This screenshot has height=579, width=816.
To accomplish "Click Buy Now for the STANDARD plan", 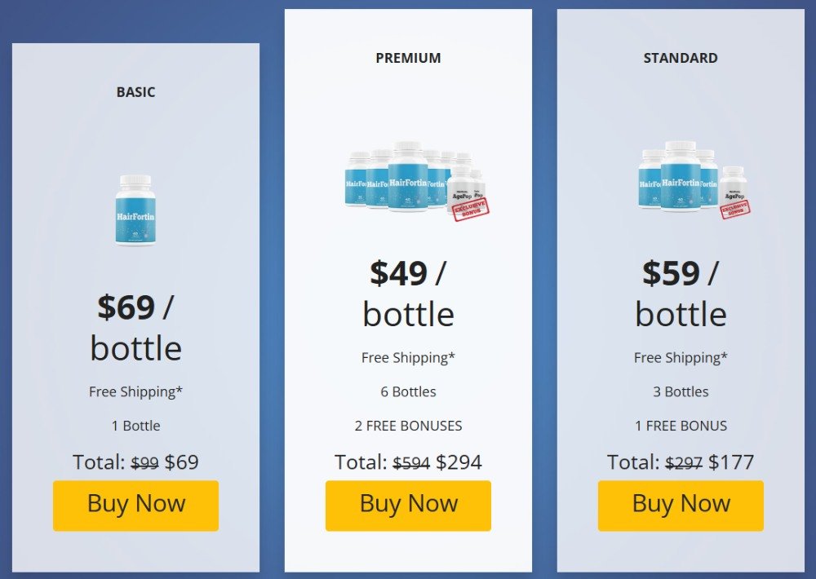I will coord(680,504).
